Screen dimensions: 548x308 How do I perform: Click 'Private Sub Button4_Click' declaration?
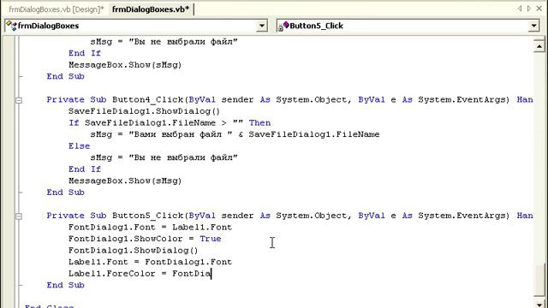tap(289, 100)
